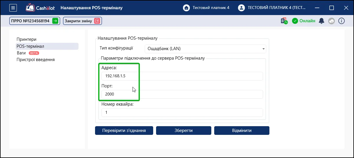Click Перевірити з'єднання button
The width and height of the screenshot is (354, 158).
124,131
